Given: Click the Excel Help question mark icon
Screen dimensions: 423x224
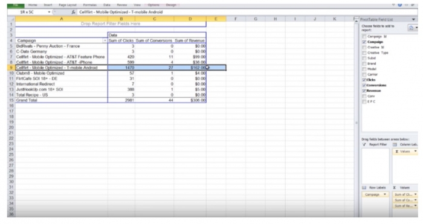Looking at the screenshot, I should click(x=400, y=5).
